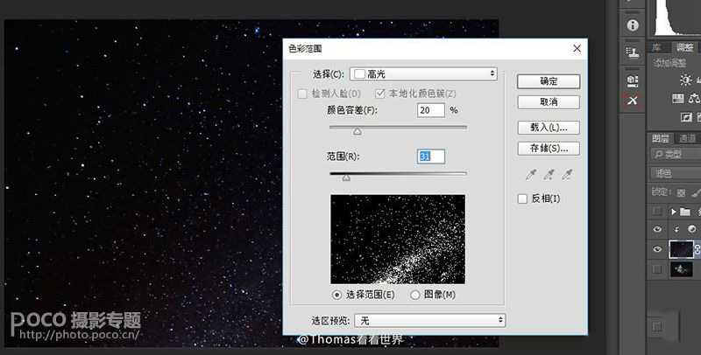Open the layer blend mode dropdown
Image resolution: width=701 pixels, height=355 pixels.
coord(675,173)
